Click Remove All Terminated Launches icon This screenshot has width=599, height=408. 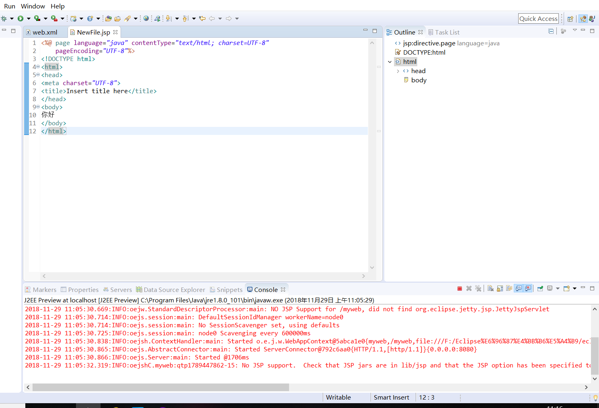478,288
